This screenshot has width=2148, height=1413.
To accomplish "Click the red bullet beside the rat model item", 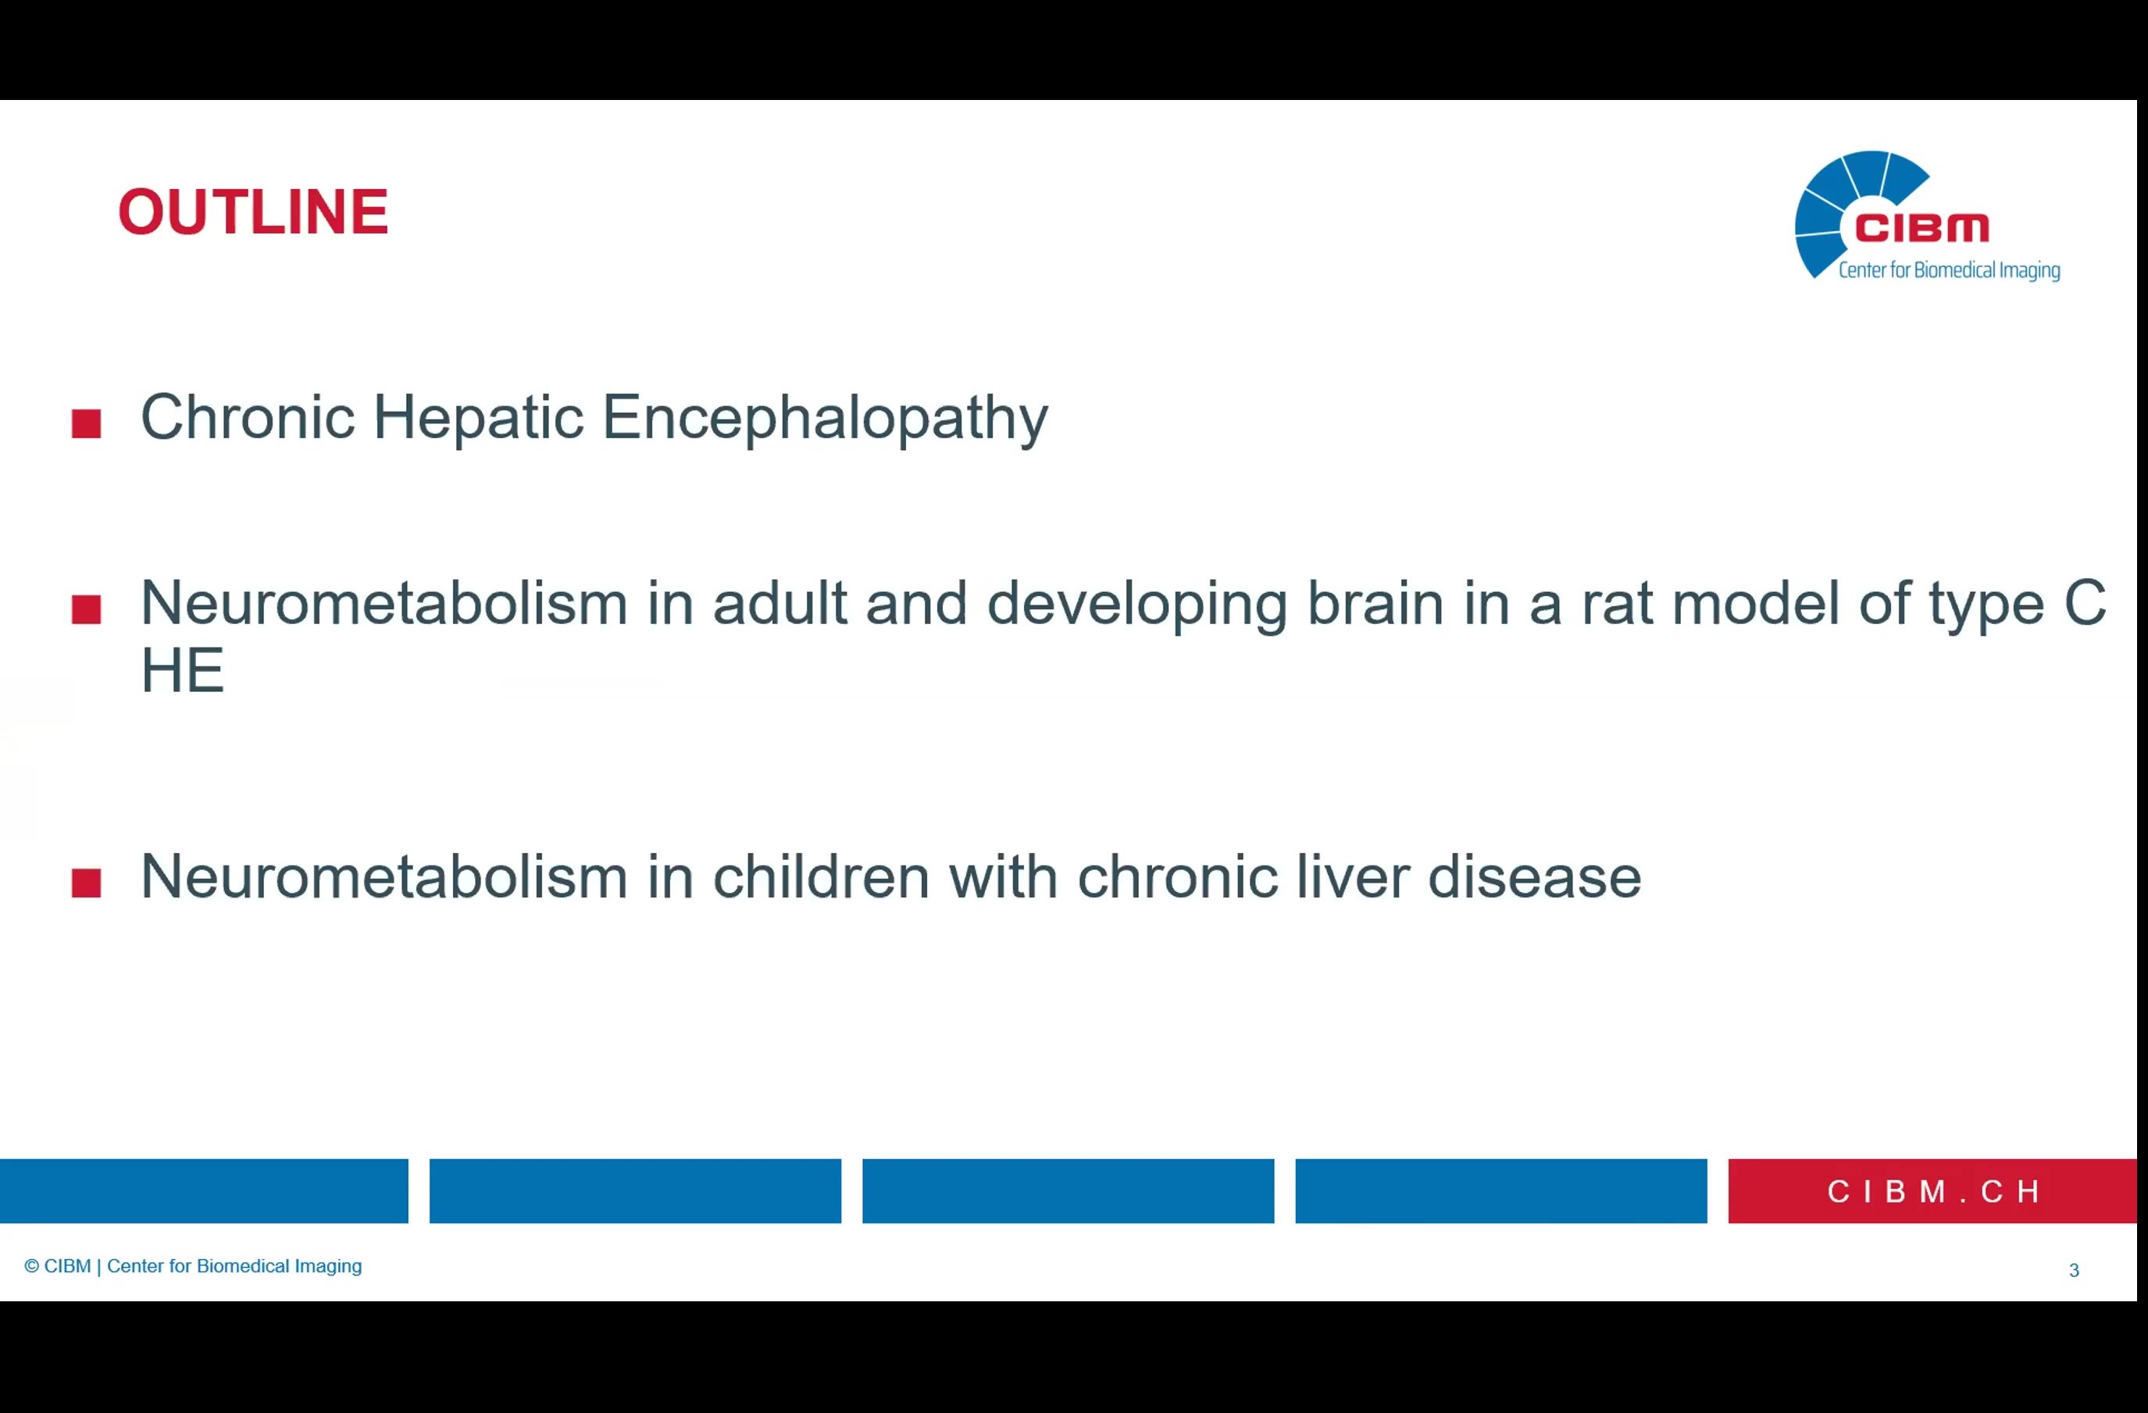I will [87, 609].
